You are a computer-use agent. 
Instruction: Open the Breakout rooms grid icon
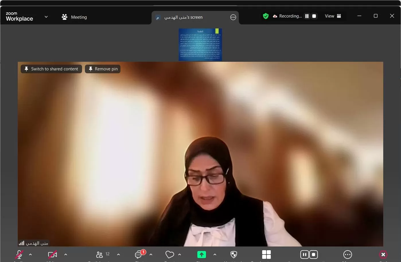tap(266, 255)
